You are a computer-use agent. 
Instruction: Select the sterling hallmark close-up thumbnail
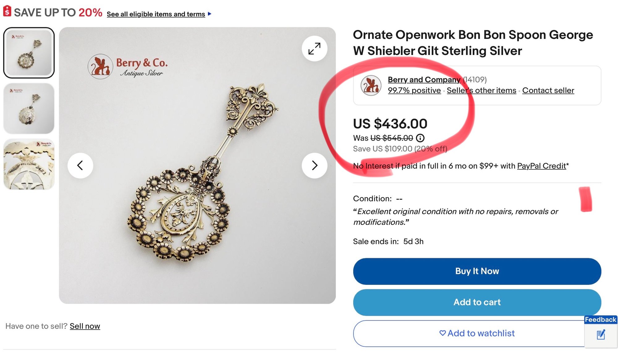[29, 164]
